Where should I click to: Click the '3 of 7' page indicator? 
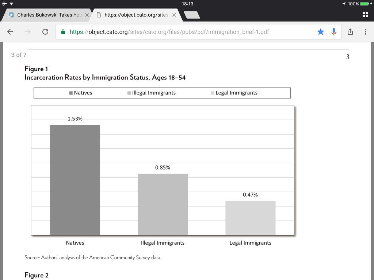(x=19, y=55)
